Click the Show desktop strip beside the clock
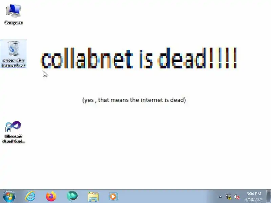The image size is (271, 203). (x=268, y=197)
